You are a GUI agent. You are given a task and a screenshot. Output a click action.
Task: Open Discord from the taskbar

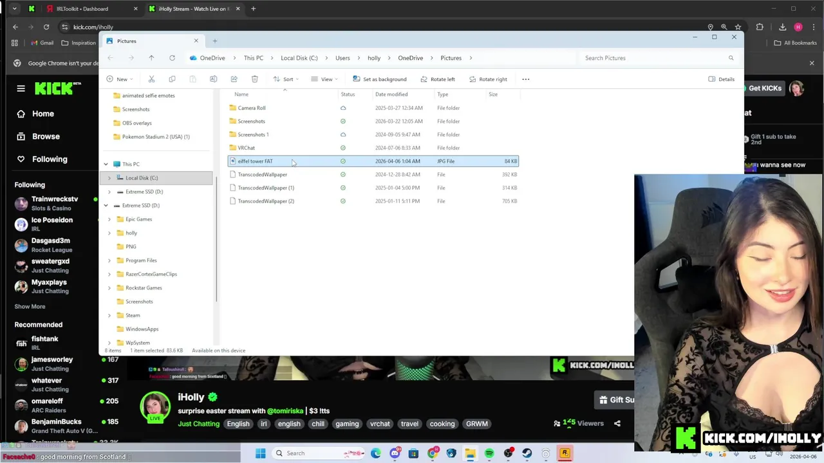click(x=395, y=453)
